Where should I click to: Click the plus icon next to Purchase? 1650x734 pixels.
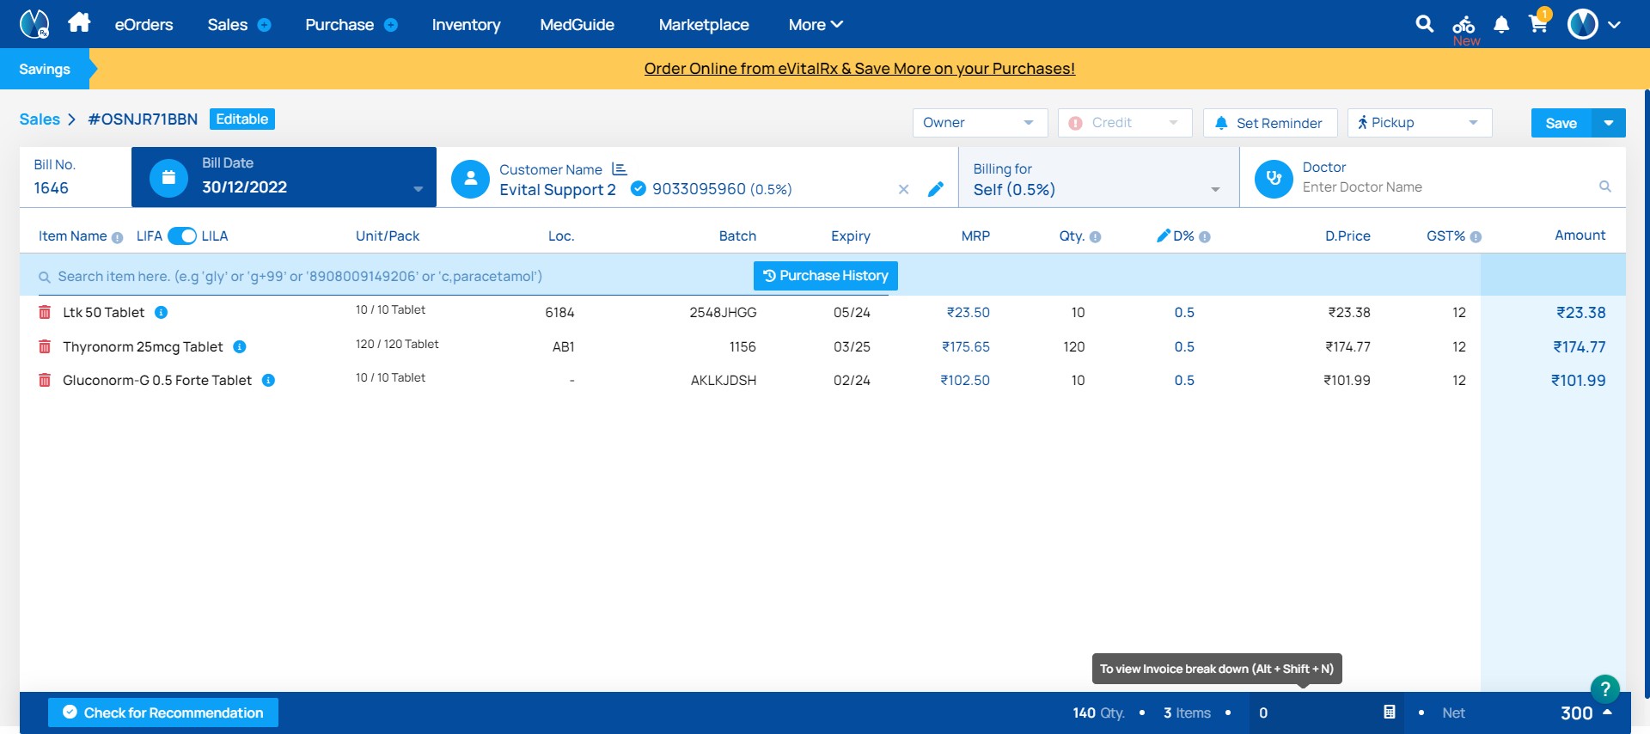pos(391,25)
